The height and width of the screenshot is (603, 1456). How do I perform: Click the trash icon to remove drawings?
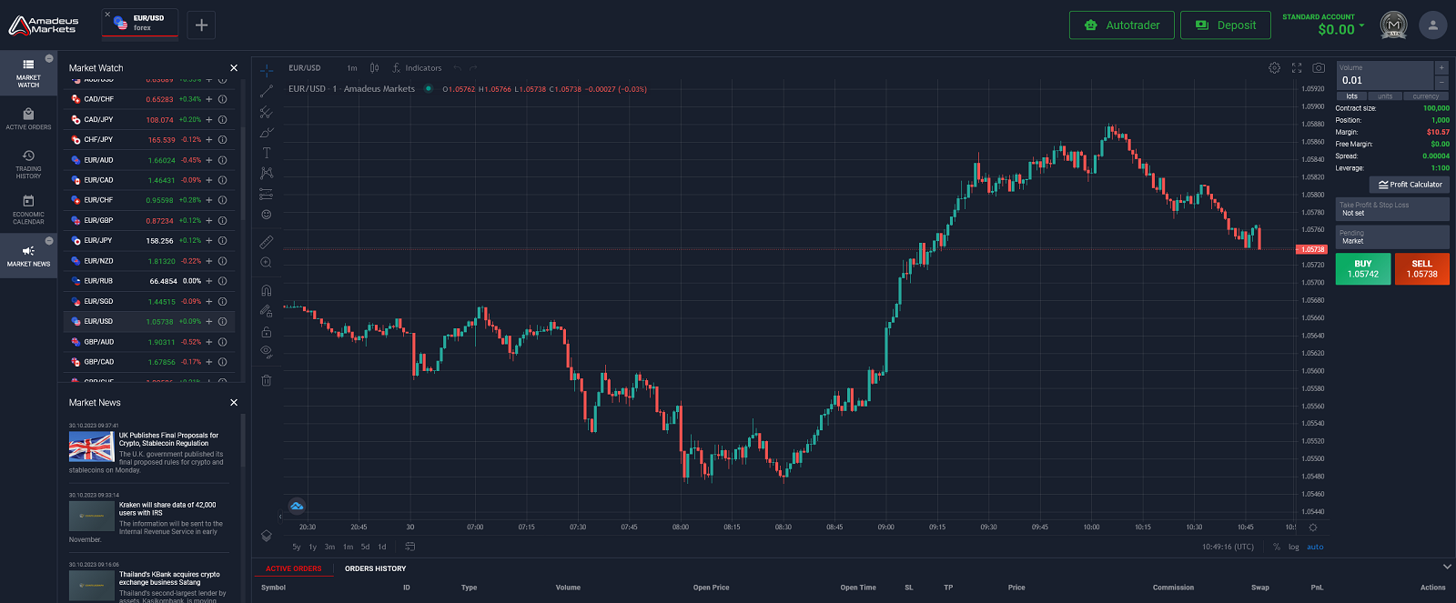click(267, 380)
